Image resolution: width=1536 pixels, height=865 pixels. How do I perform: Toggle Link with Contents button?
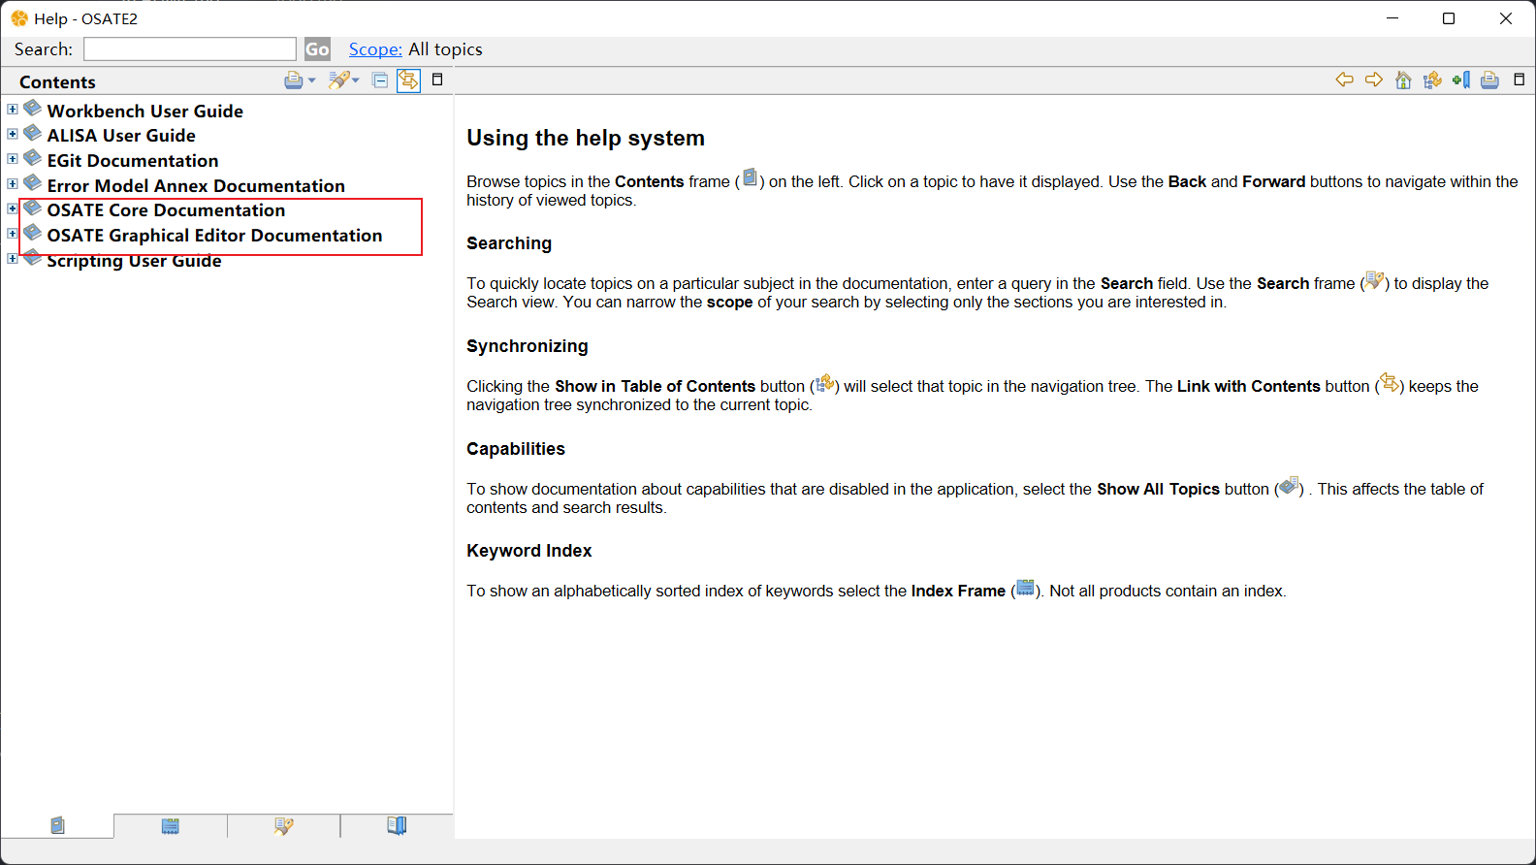tap(408, 80)
